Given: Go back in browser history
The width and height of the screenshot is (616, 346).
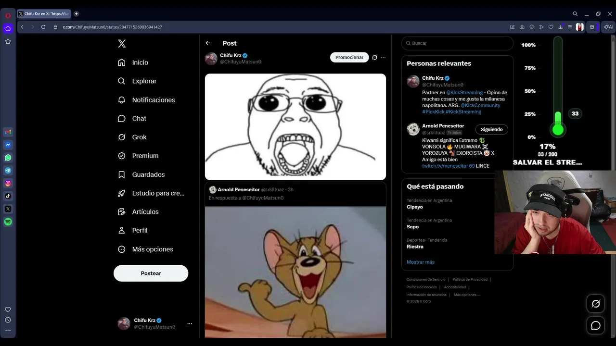Looking at the screenshot, I should (22, 27).
